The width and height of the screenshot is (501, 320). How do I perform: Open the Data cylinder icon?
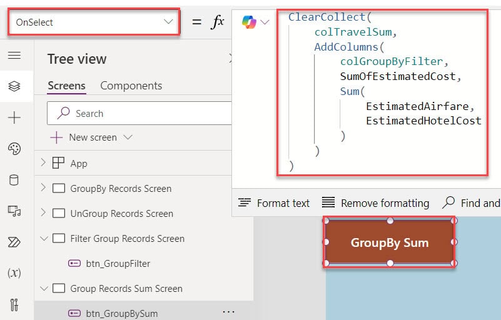pyautogui.click(x=14, y=180)
